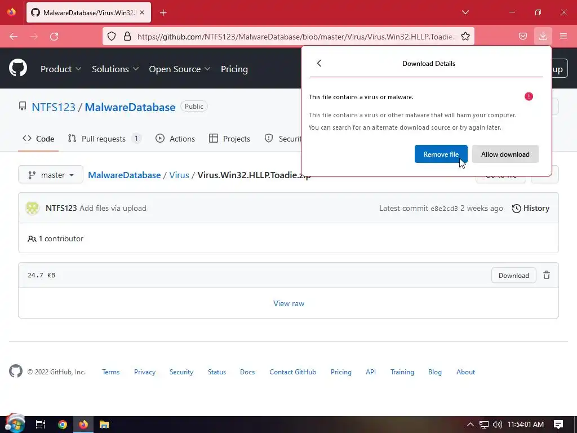
Task: Open the footer Security link
Action: point(181,372)
